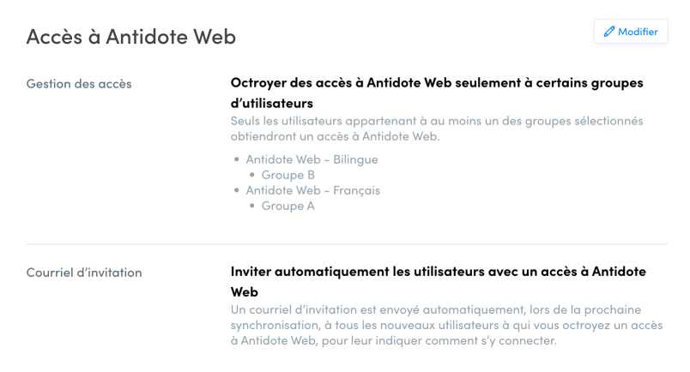Screen dimensions: 690x372
Task: Select Groupe B list item
Action: coord(288,175)
